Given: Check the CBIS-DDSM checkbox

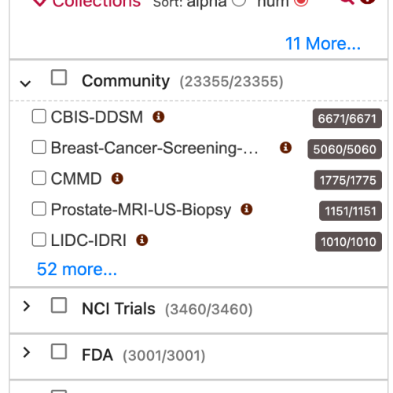Looking at the screenshot, I should pyautogui.click(x=39, y=116).
